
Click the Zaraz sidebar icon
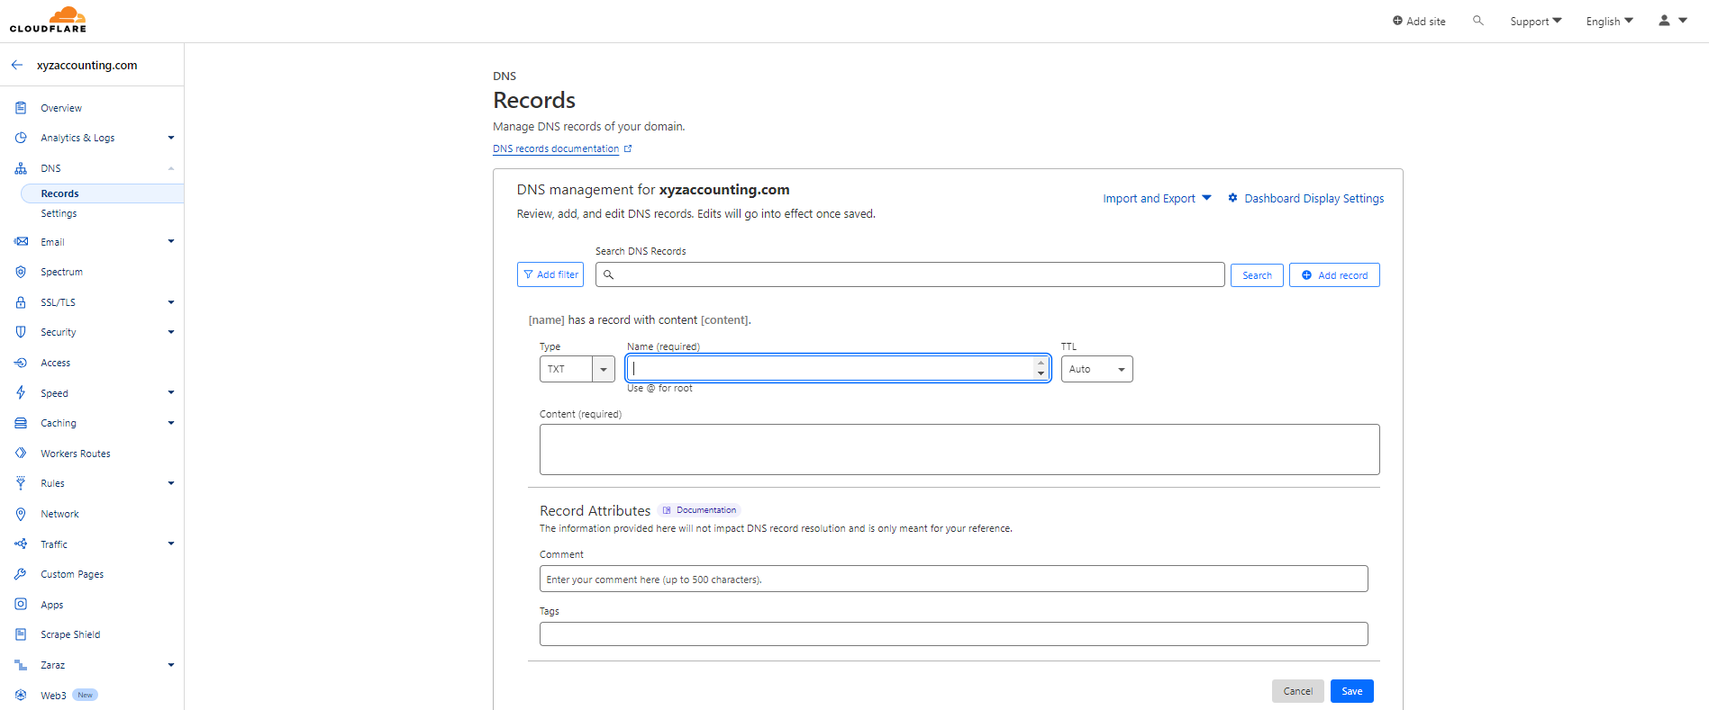(x=21, y=665)
